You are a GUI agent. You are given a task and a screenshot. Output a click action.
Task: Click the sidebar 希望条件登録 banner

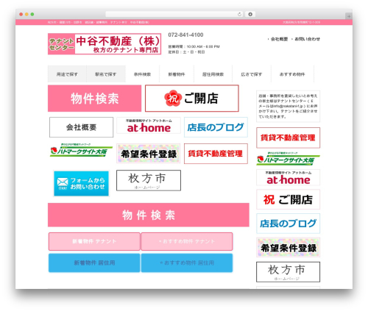click(x=289, y=248)
